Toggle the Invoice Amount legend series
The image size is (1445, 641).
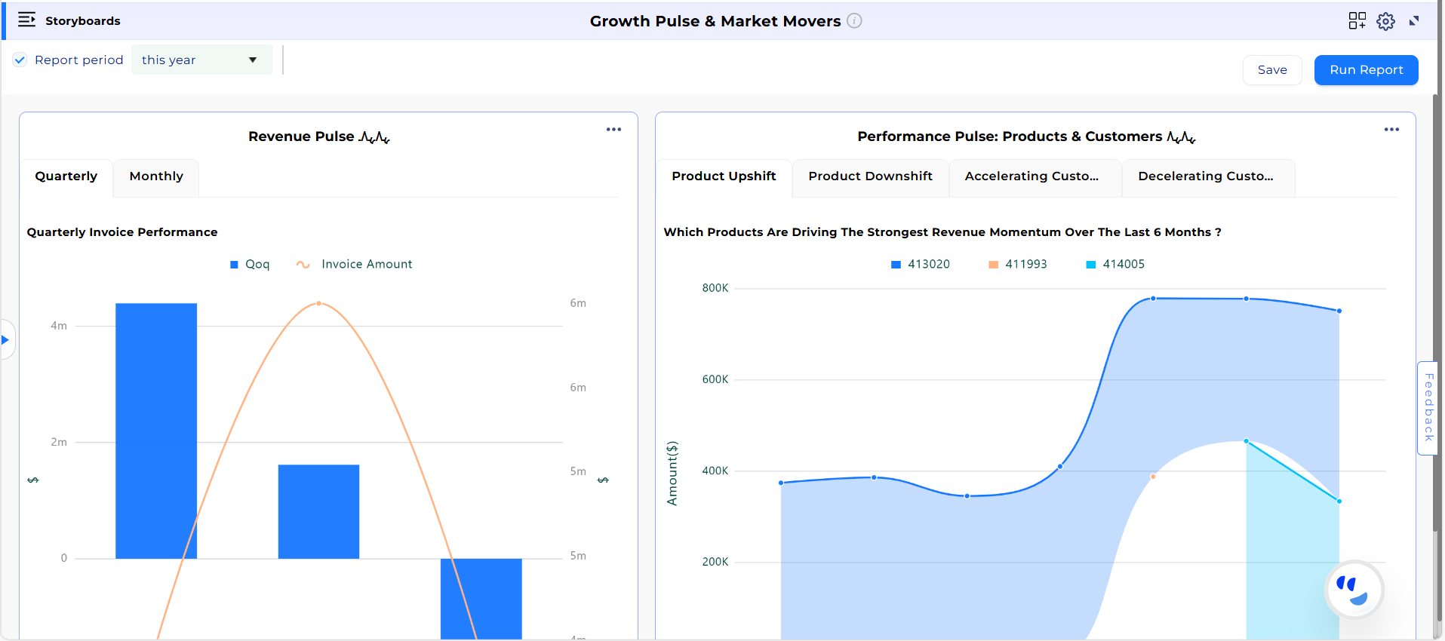pyautogui.click(x=355, y=265)
